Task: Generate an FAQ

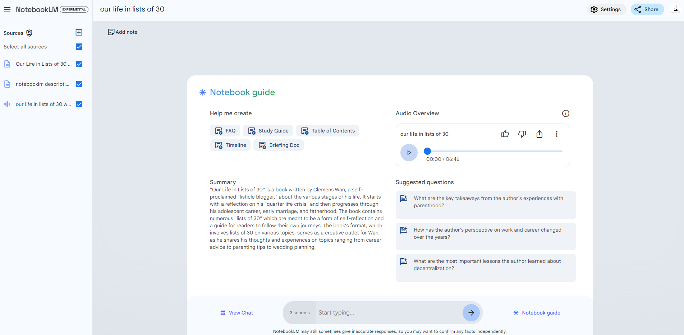Action: (225, 131)
